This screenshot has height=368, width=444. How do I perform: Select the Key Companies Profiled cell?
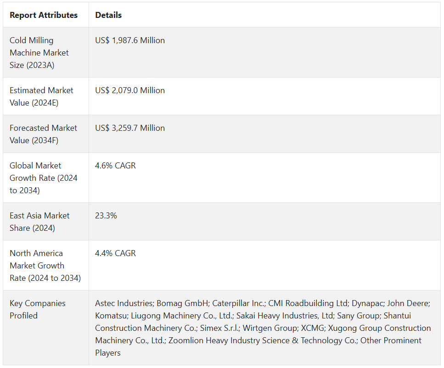click(37, 309)
